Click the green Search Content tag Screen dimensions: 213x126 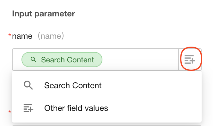point(62,60)
